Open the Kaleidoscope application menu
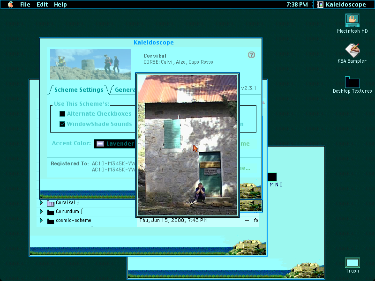The image size is (375, 281). coord(342,5)
